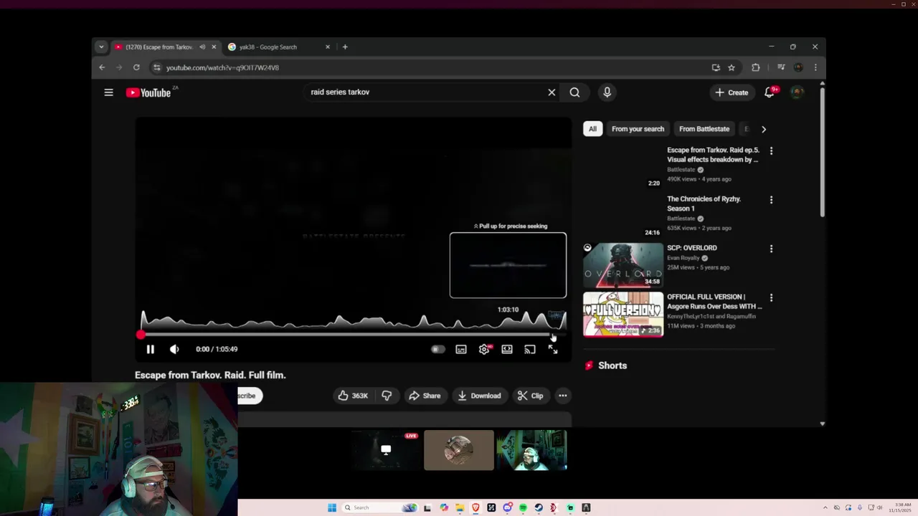This screenshot has width=918, height=516.
Task: Open the YouTube account avatar menu
Action: pyautogui.click(x=797, y=92)
